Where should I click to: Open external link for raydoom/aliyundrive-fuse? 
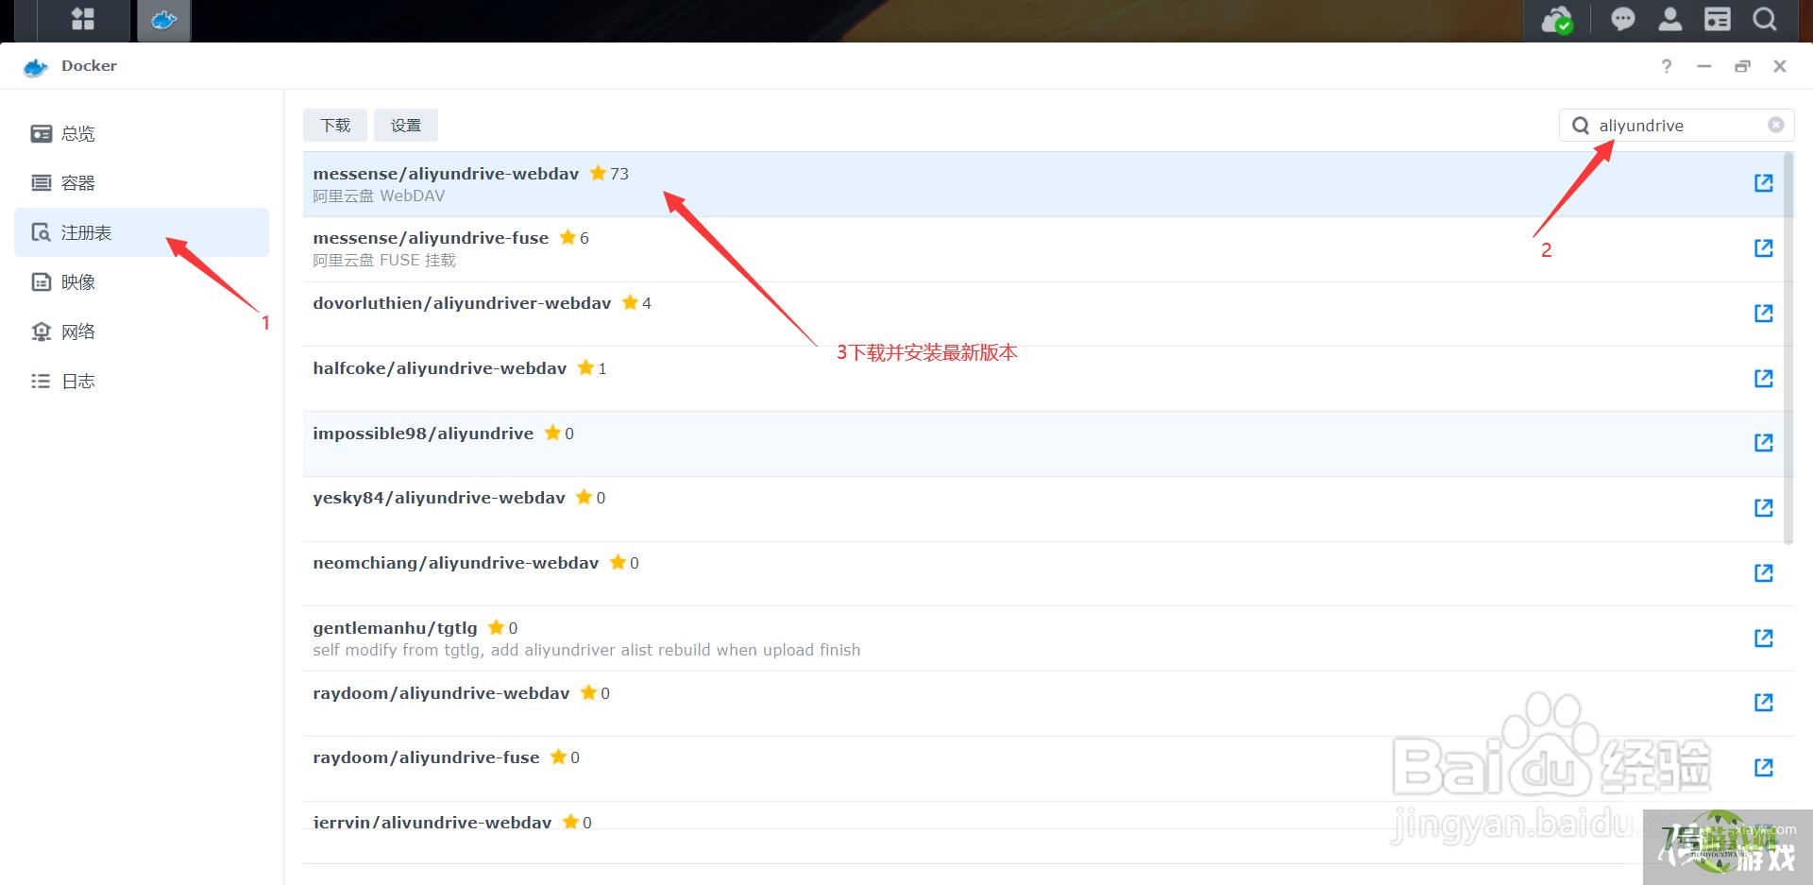(1763, 767)
